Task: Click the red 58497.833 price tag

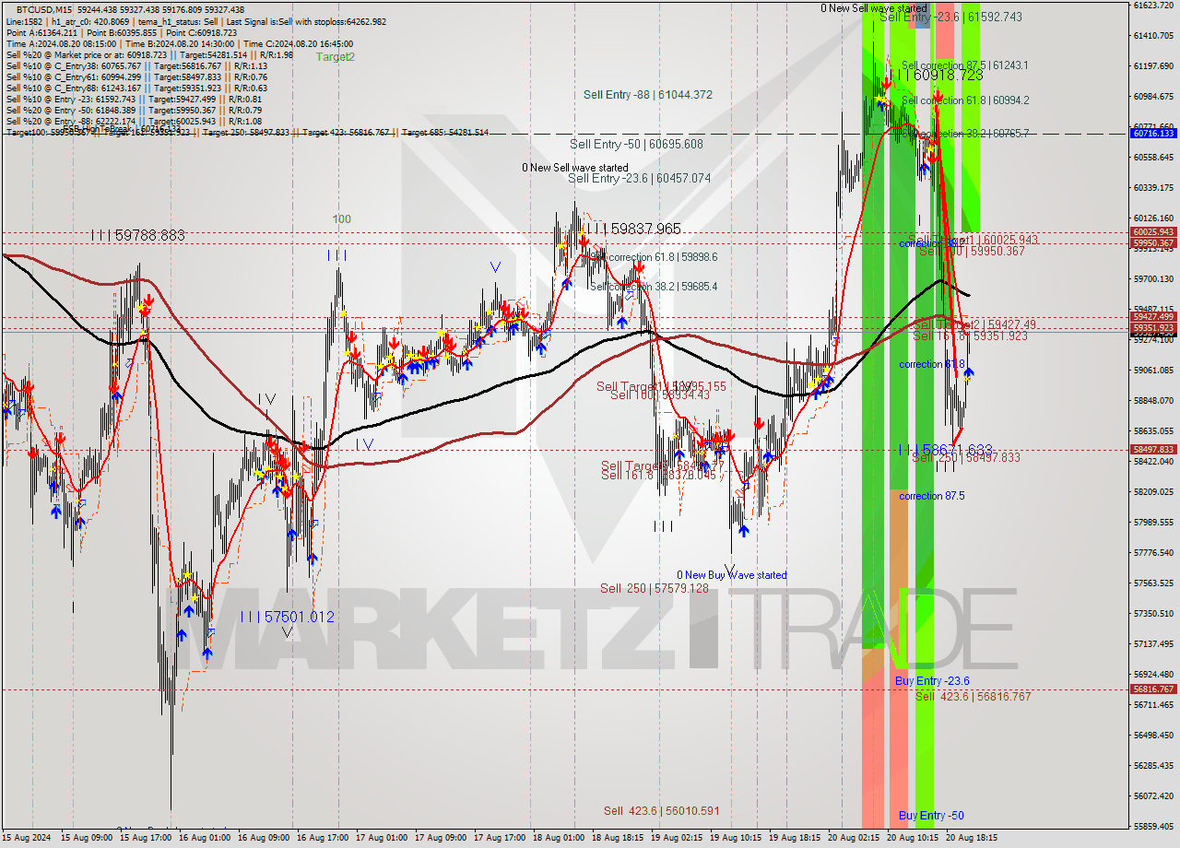Action: pyautogui.click(x=1153, y=450)
